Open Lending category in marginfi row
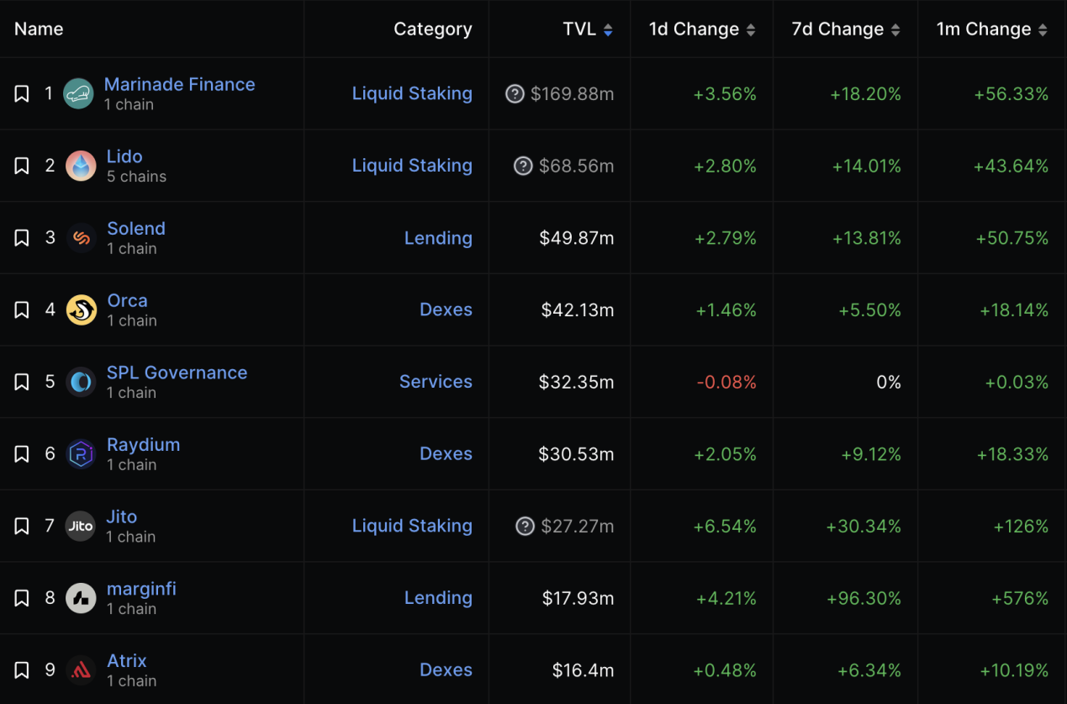 (438, 598)
